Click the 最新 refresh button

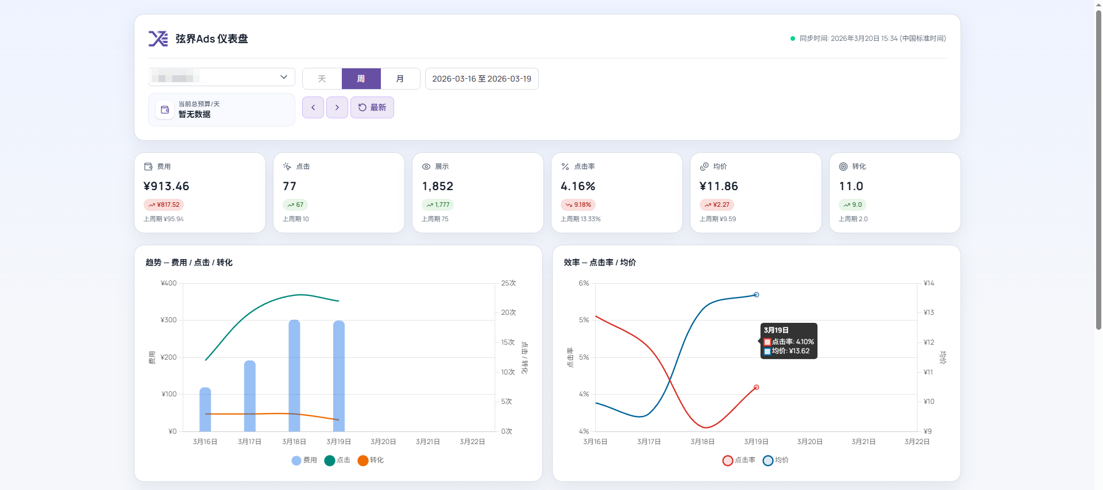pos(372,107)
